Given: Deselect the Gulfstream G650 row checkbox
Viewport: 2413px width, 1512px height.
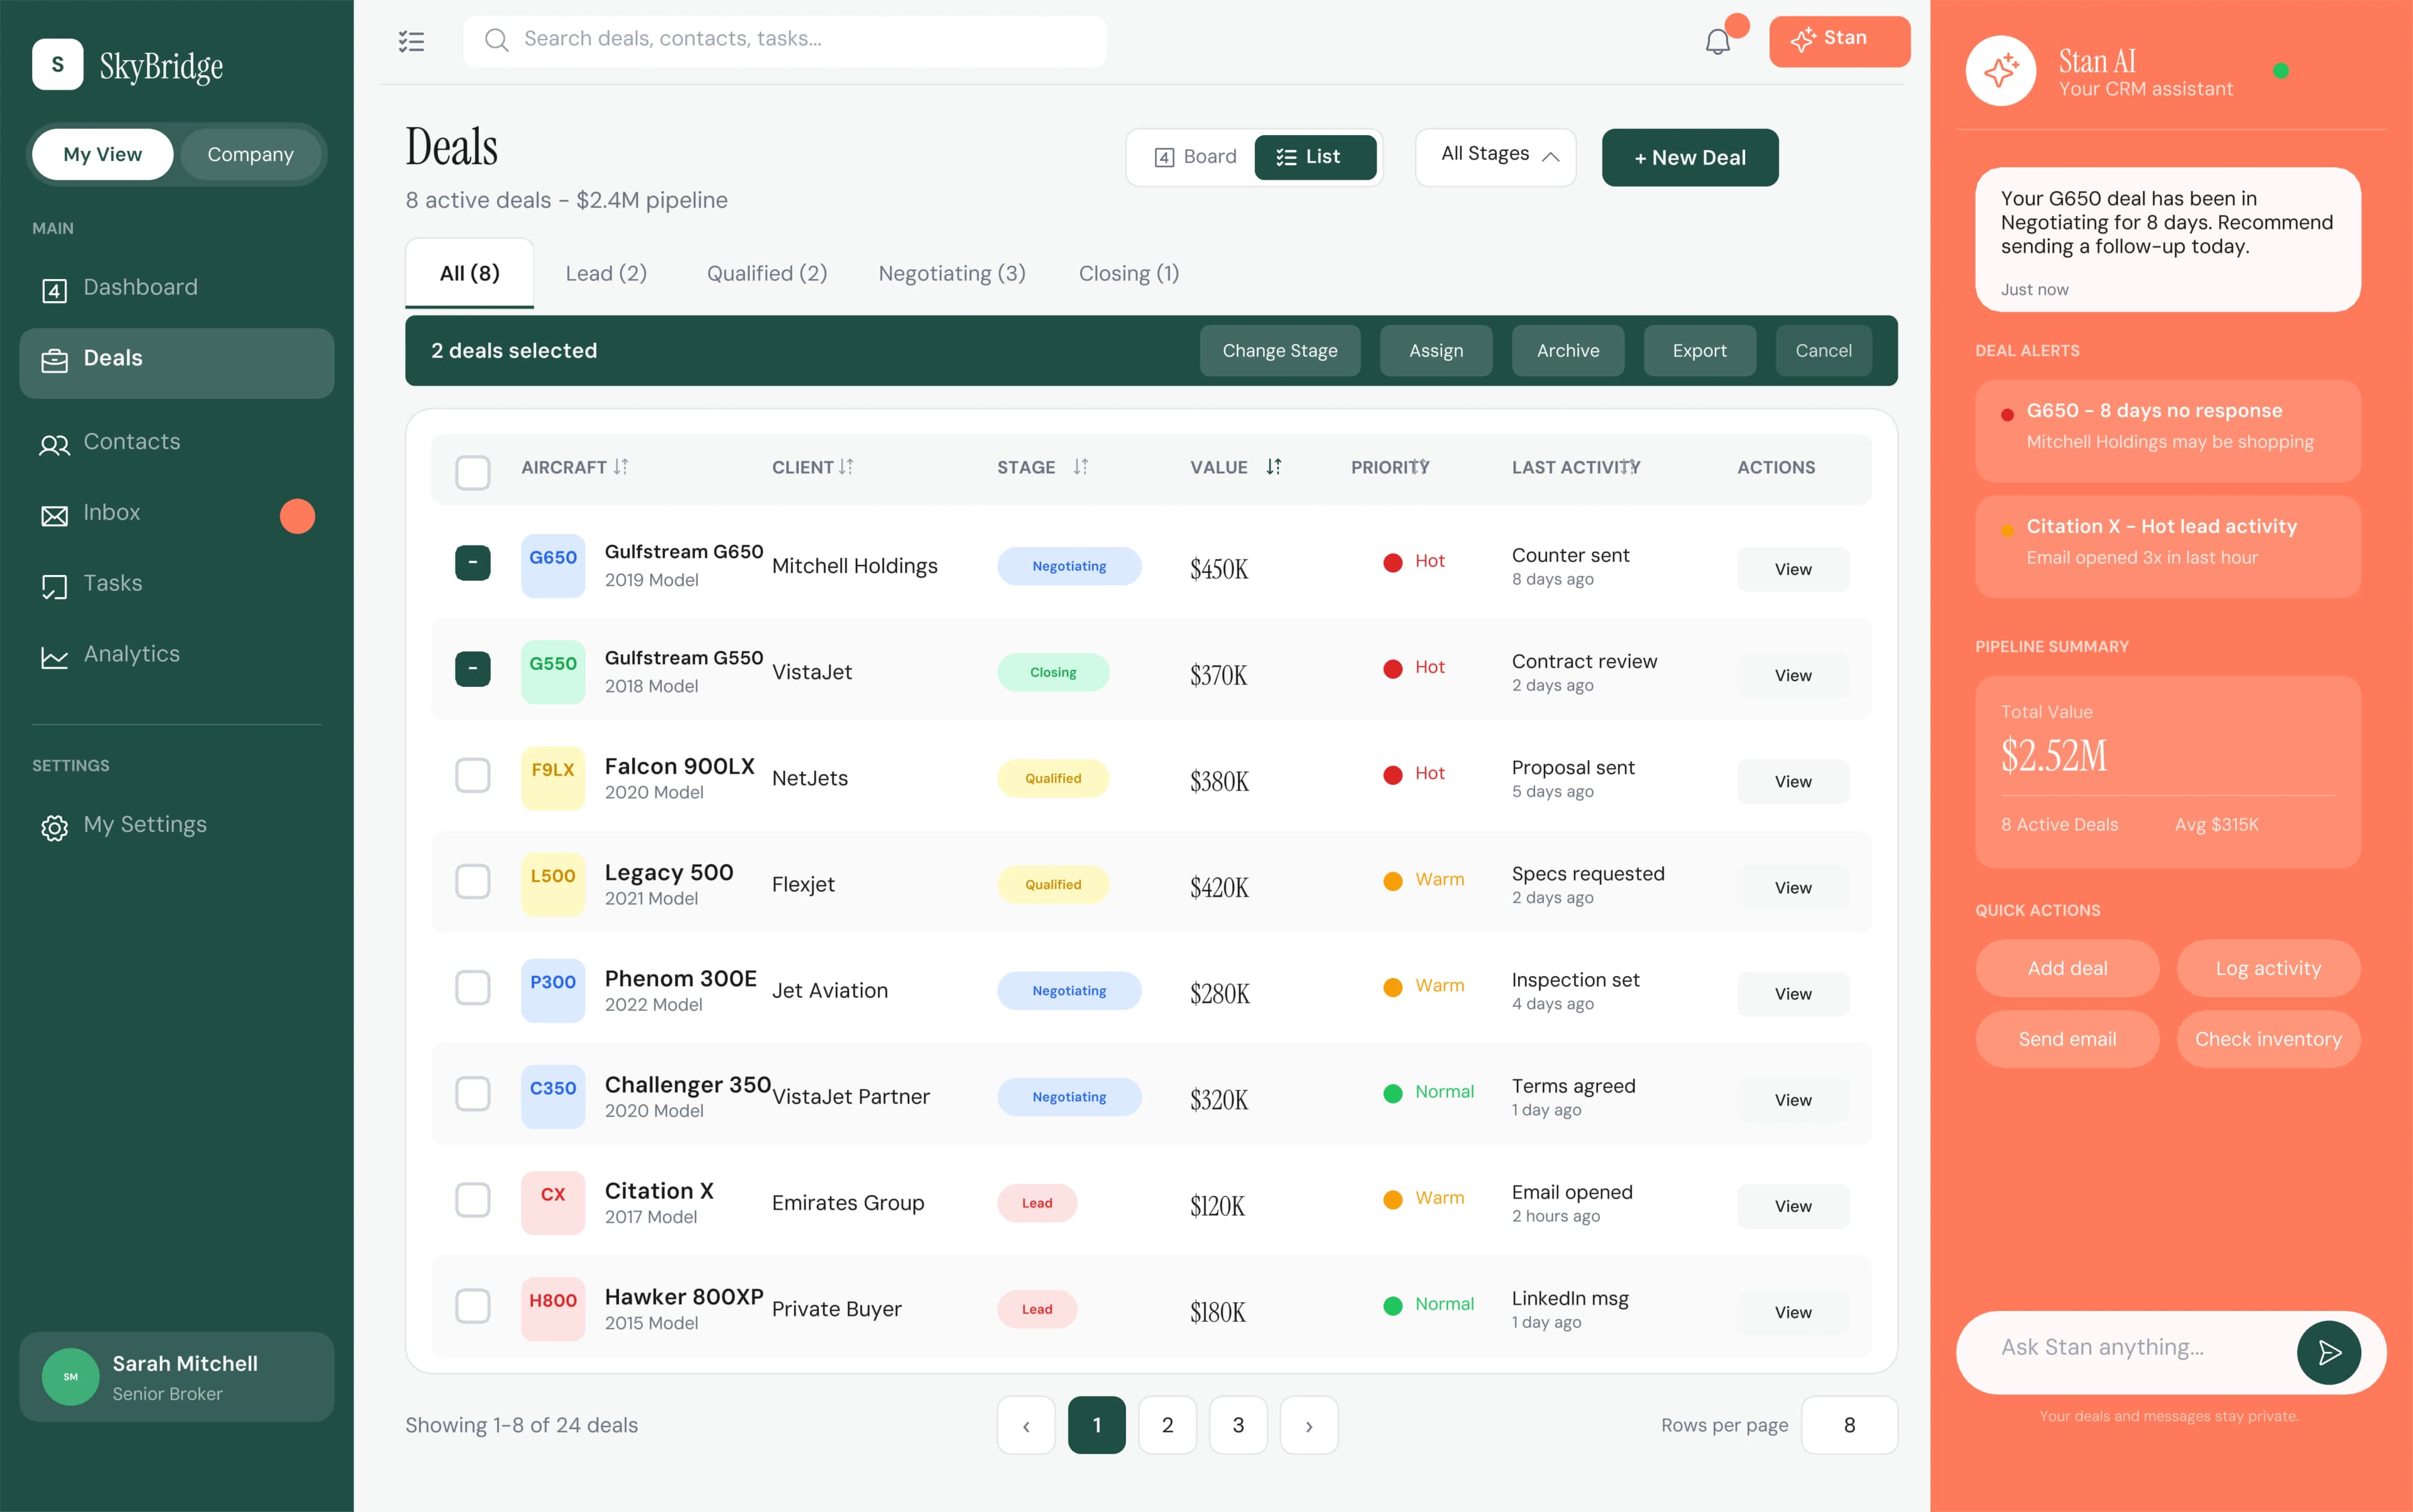Looking at the screenshot, I should [473, 563].
